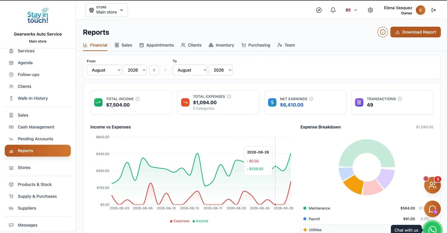Open From month dropdown

pyautogui.click(x=104, y=70)
